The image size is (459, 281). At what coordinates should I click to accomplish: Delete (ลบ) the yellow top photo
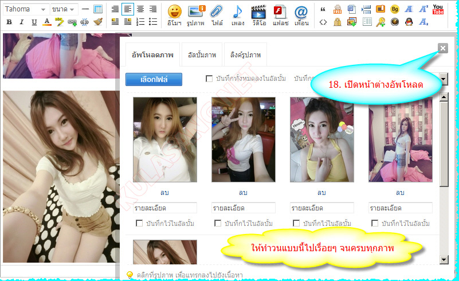321,193
